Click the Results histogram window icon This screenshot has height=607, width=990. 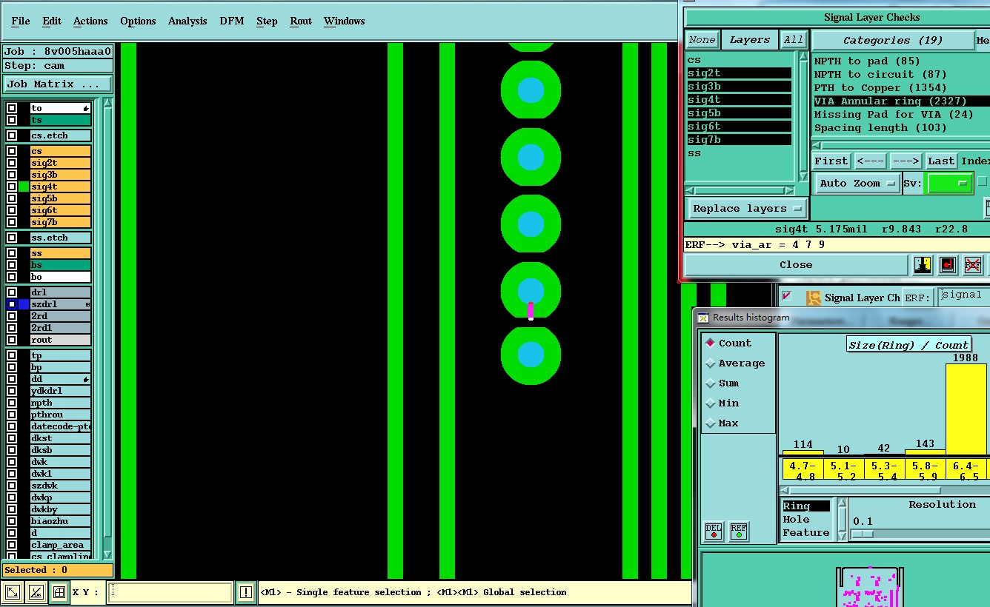pos(703,318)
